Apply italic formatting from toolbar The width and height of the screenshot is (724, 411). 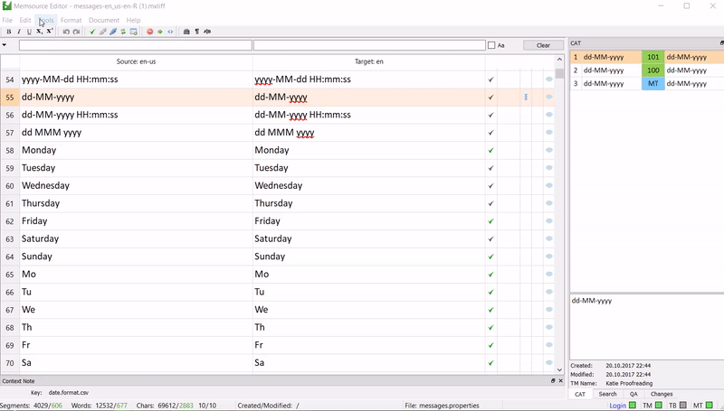pos(19,32)
